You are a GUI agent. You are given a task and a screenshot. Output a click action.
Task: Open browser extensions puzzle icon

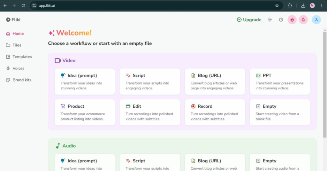tap(290, 6)
